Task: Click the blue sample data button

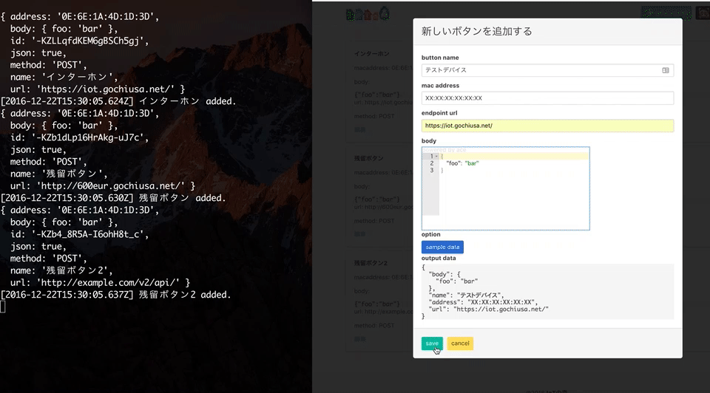Action: pyautogui.click(x=442, y=247)
